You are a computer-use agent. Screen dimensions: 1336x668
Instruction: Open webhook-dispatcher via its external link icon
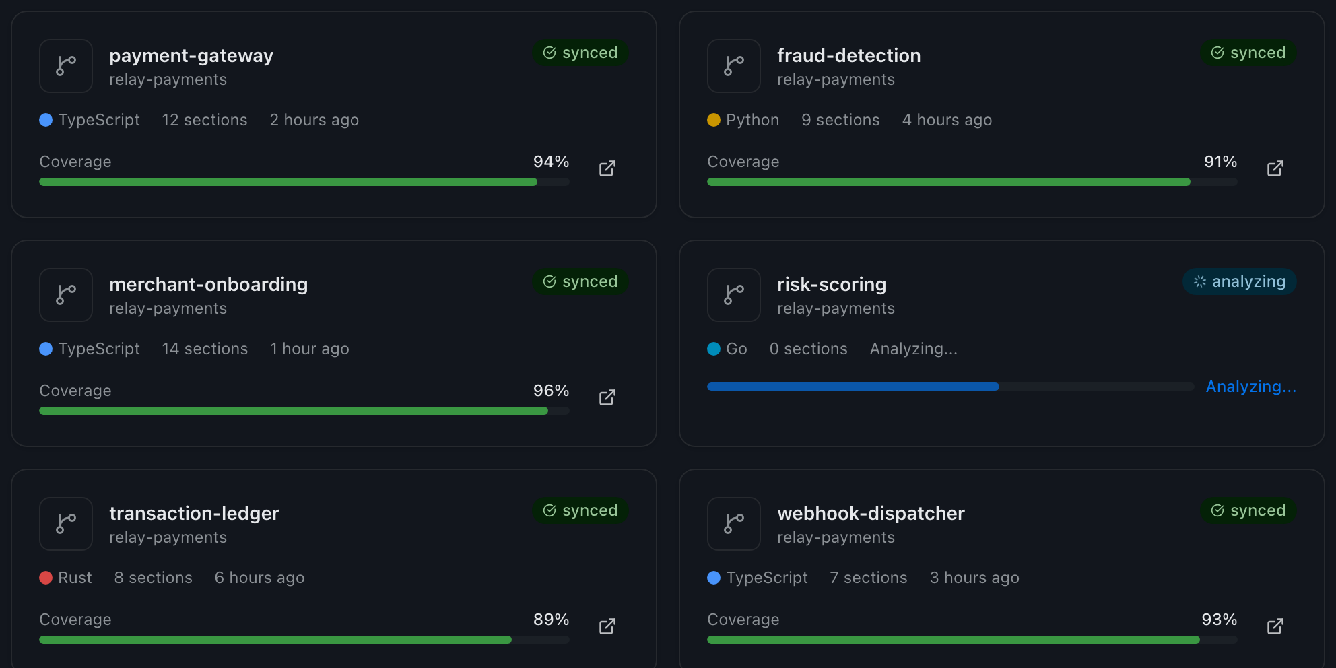click(1275, 626)
